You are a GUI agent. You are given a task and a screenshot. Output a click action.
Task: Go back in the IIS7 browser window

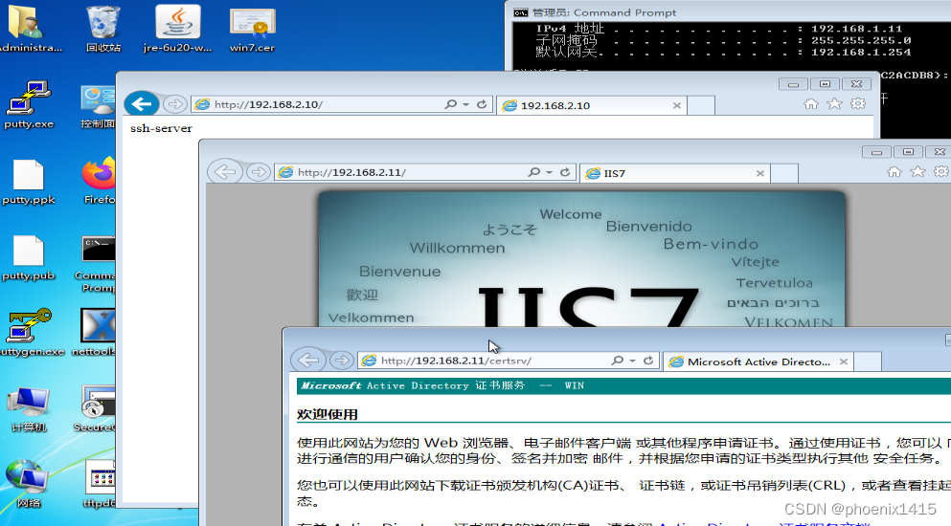(x=225, y=172)
